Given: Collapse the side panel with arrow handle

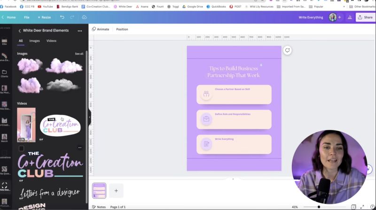Looking at the screenshot, I should click(x=90, y=117).
